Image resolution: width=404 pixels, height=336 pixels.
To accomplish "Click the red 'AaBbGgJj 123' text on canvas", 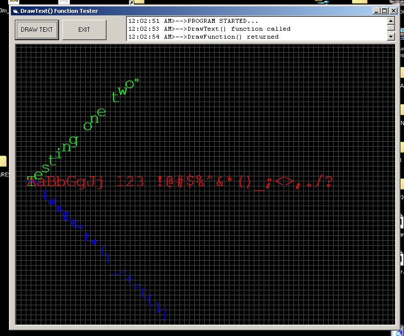I will 85,182.
